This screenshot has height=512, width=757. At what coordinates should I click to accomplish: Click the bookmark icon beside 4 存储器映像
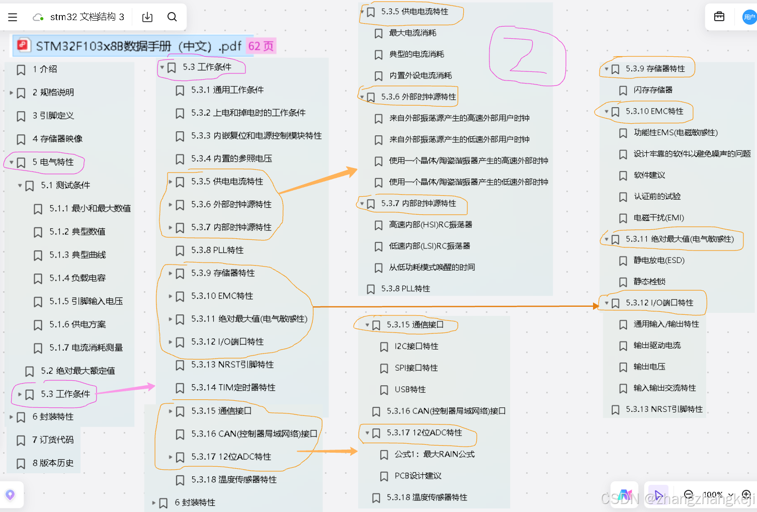coord(21,139)
